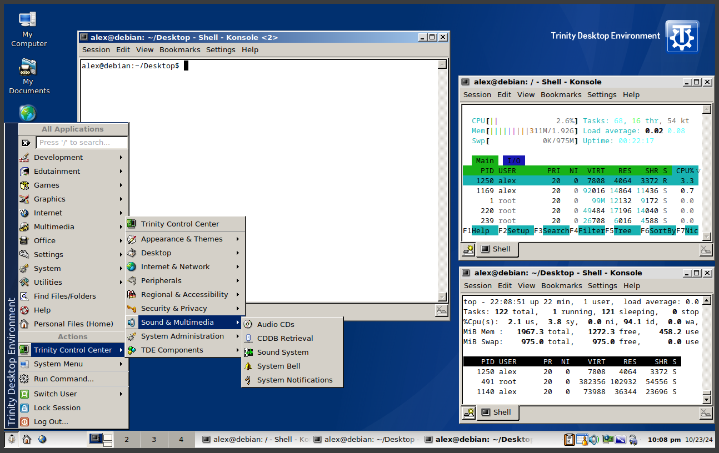Click Log Out... in the menu
Screen dimensions: 719x453
(x=51, y=422)
